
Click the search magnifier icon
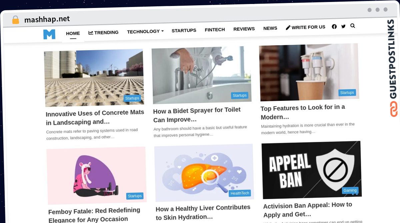[353, 26]
